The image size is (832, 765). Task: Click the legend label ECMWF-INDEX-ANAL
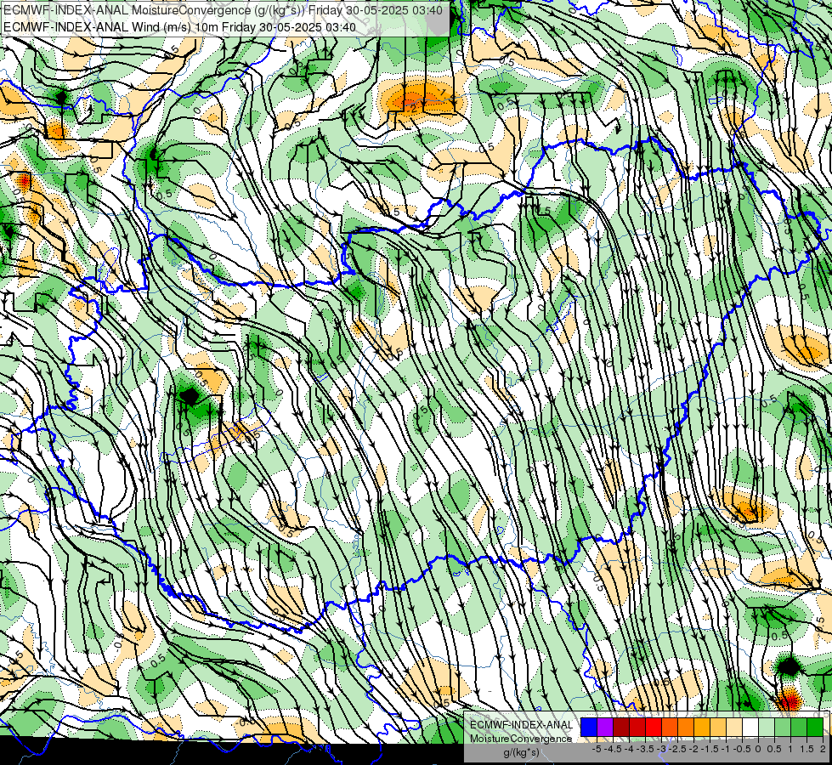coord(521,725)
